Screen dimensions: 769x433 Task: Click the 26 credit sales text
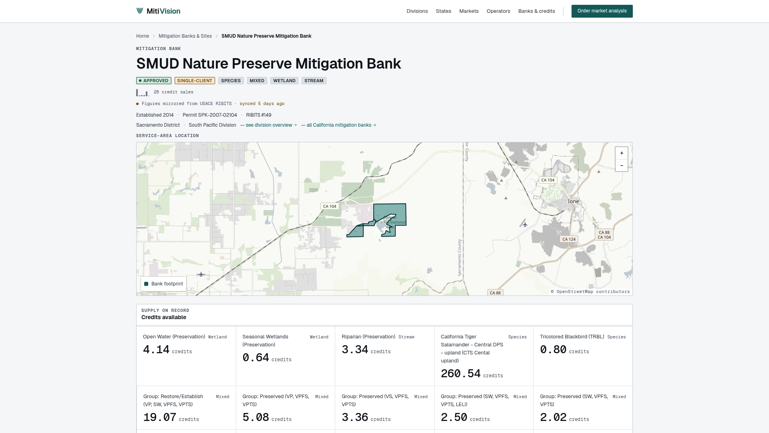click(173, 92)
